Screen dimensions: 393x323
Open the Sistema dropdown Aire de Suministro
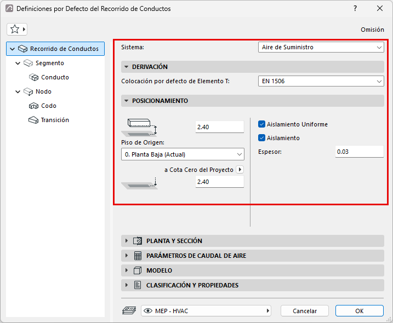321,47
